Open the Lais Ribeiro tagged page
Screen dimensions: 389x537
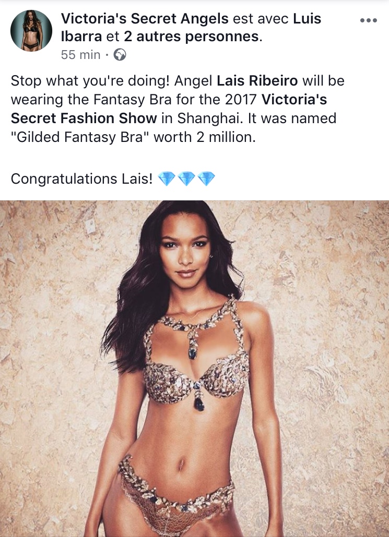coord(257,81)
